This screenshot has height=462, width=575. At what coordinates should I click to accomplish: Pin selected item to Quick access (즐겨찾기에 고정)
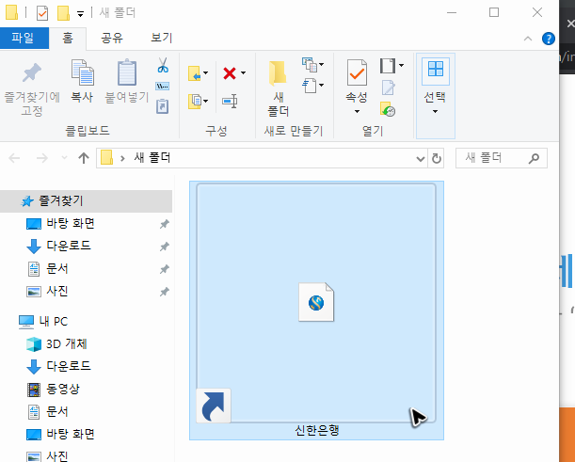[x=32, y=88]
